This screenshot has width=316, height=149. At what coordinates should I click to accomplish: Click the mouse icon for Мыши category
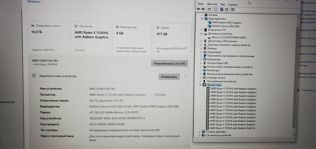(x=204, y=74)
